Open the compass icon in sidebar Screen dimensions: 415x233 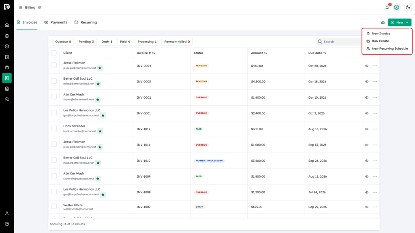(7, 47)
